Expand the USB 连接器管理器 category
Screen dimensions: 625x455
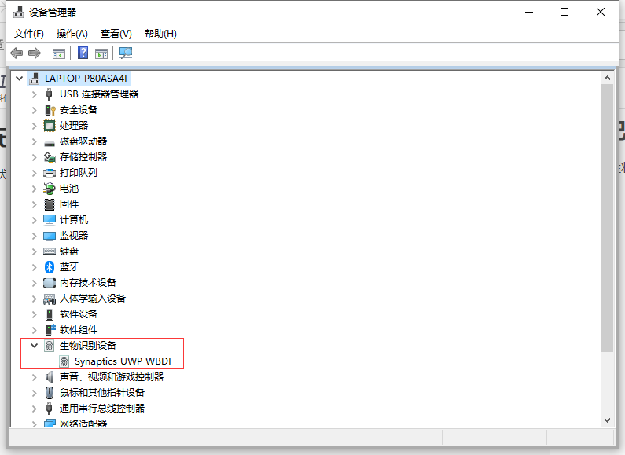coord(35,94)
